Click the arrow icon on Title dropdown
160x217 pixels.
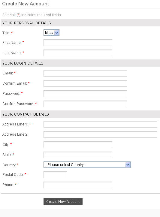click(57, 33)
